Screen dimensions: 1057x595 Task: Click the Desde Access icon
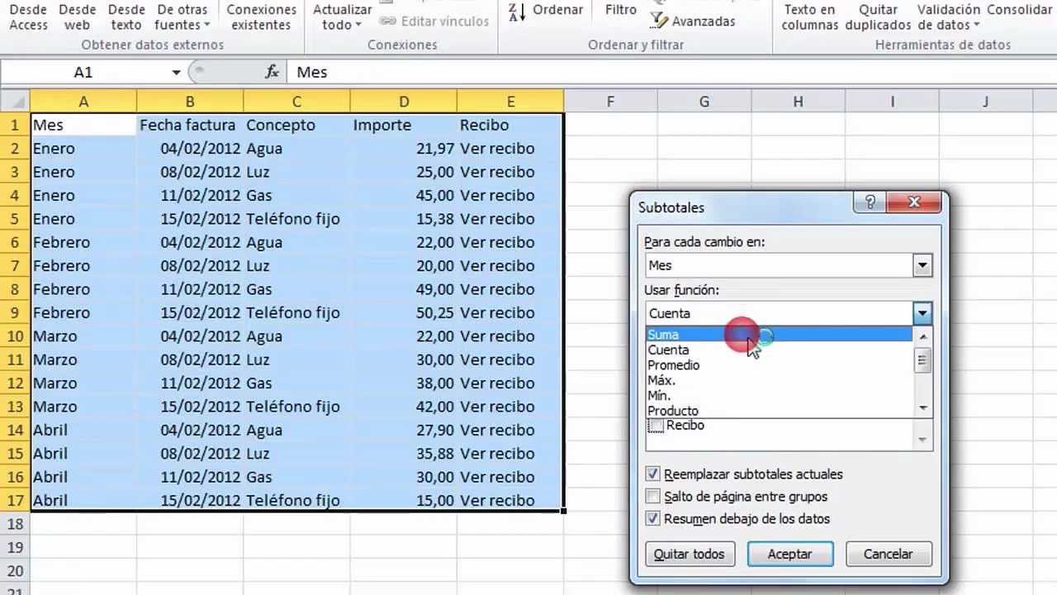point(27,17)
